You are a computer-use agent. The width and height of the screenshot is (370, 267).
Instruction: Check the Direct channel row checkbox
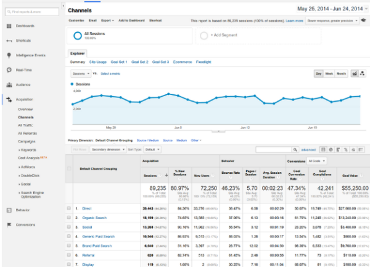[x=69, y=208]
